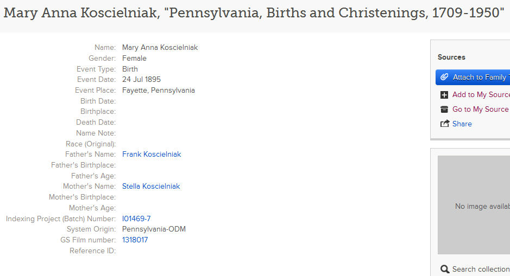Click the event place Fayette, Pennsylvania
Viewport: 510px width, 276px height.
159,91
